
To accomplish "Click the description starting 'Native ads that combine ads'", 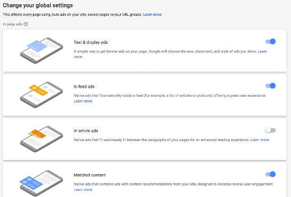I will [x=174, y=184].
